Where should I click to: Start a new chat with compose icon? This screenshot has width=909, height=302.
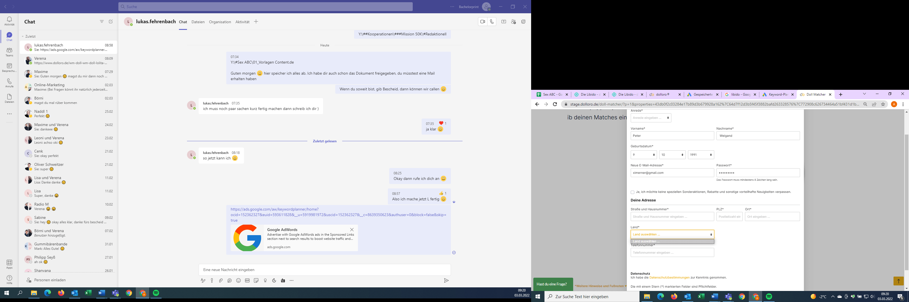click(111, 22)
